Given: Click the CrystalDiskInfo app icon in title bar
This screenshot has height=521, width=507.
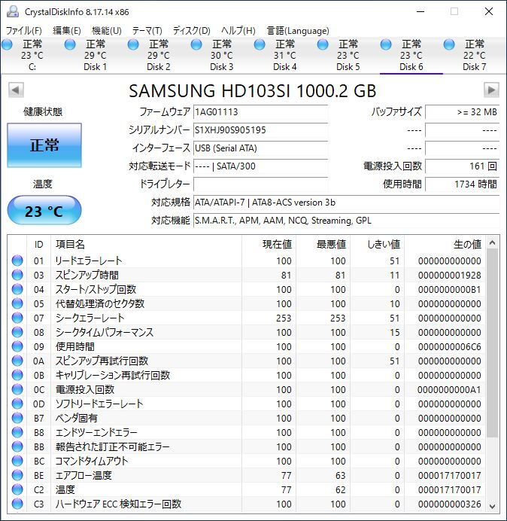Looking at the screenshot, I should pyautogui.click(x=13, y=11).
